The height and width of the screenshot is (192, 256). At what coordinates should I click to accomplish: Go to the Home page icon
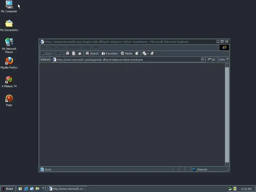tap(80, 53)
